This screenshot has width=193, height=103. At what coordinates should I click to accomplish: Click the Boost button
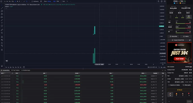coord(180,90)
